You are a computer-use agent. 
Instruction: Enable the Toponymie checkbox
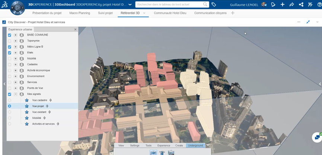(x=9, y=41)
